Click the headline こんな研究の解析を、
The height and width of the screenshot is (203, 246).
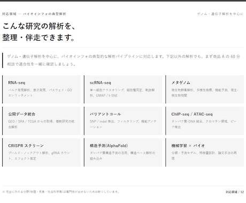[39, 26]
